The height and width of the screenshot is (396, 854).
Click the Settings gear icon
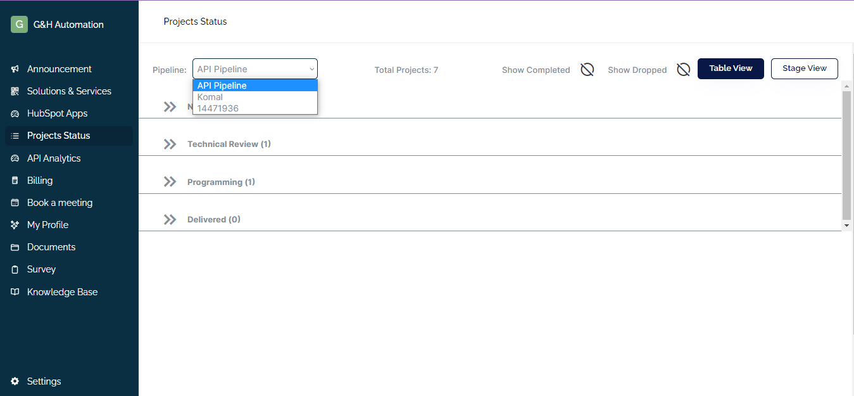pos(15,381)
